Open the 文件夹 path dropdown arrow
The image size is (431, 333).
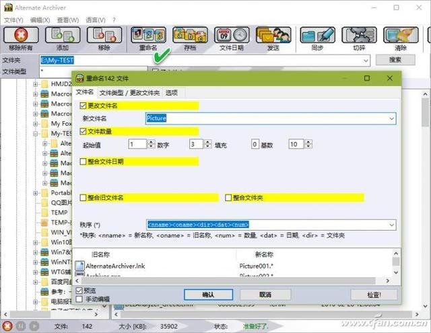366,60
